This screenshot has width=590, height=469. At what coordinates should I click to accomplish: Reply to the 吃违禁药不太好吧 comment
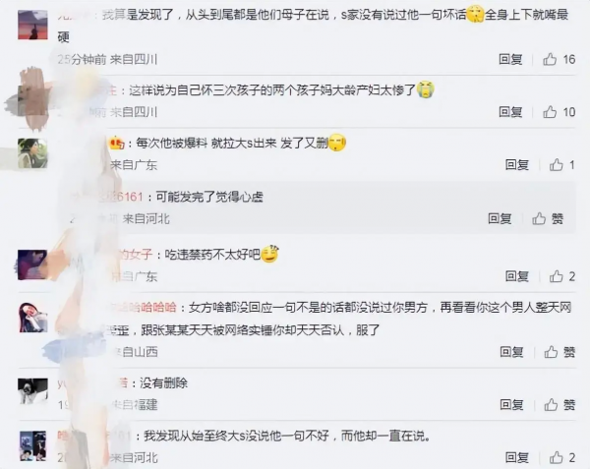(517, 276)
